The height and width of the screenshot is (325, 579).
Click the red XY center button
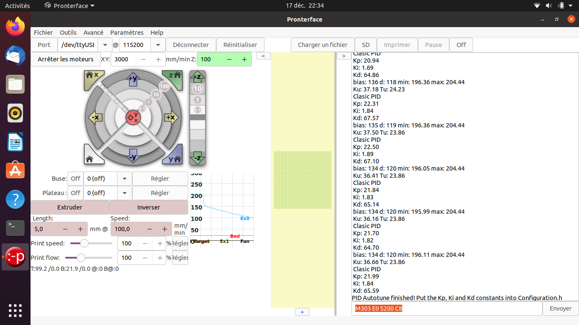[x=133, y=117]
